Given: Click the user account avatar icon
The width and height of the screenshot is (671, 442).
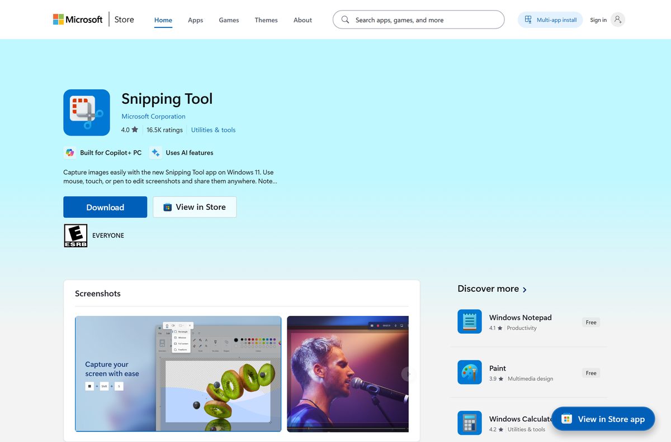Looking at the screenshot, I should pos(617,20).
